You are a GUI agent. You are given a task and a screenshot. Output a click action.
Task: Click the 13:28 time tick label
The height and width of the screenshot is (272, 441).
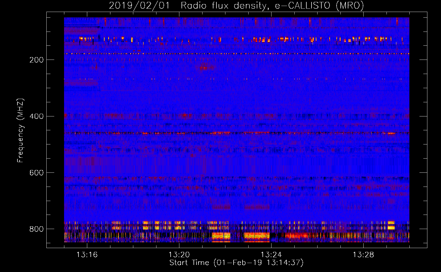[x=363, y=255]
